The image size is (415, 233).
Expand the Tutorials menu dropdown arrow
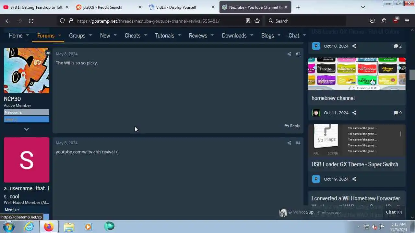[x=179, y=35]
